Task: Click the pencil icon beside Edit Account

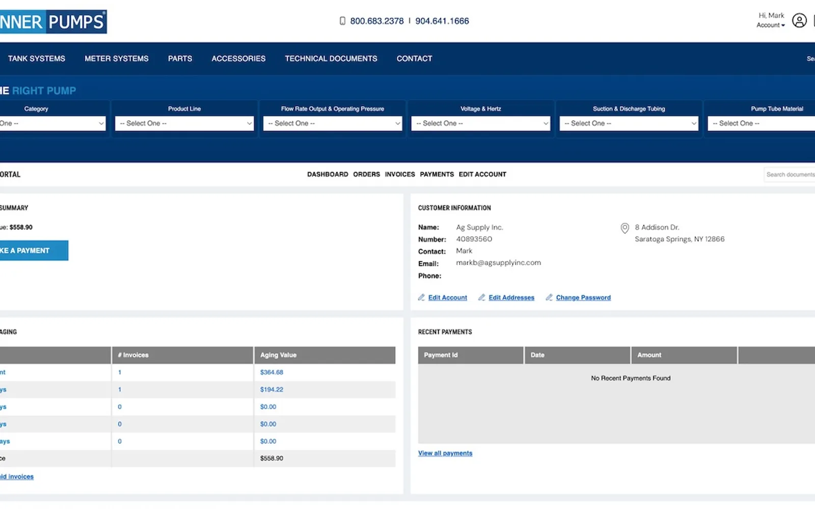Action: click(x=421, y=298)
